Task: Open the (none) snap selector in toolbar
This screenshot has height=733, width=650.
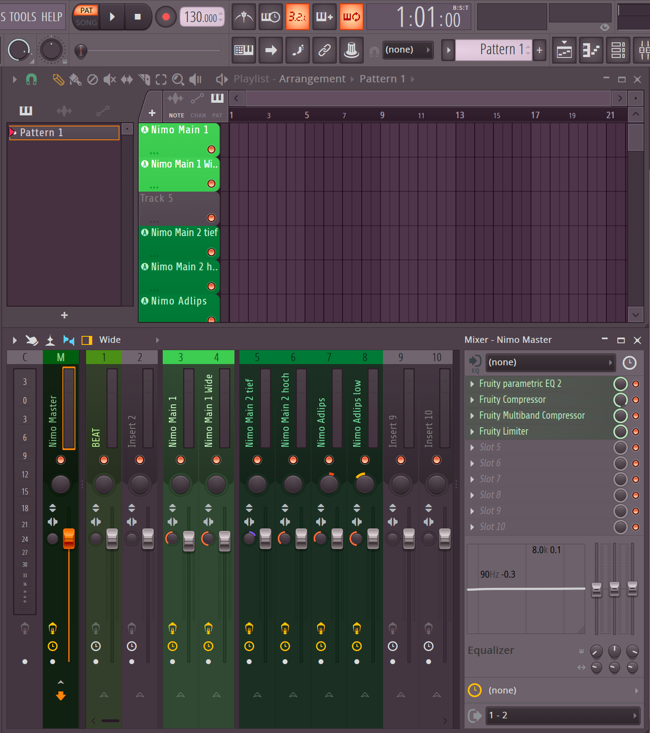Action: coord(407,50)
